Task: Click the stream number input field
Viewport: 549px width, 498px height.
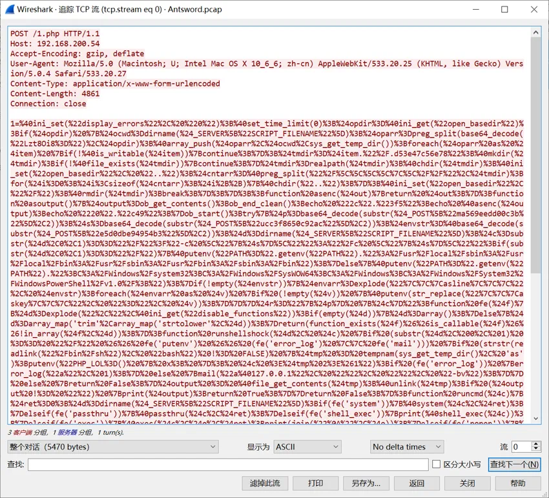Action: click(x=522, y=447)
